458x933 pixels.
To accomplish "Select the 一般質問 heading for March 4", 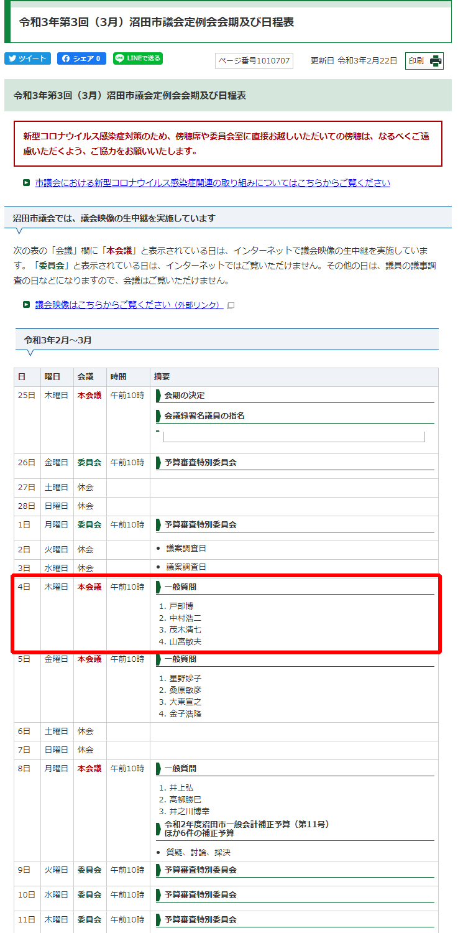I will click(180, 587).
